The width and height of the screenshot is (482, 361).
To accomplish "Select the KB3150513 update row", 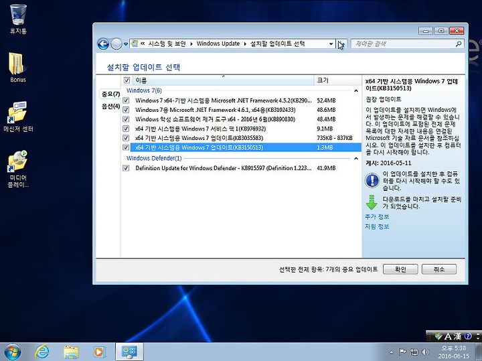I will click(x=246, y=147).
